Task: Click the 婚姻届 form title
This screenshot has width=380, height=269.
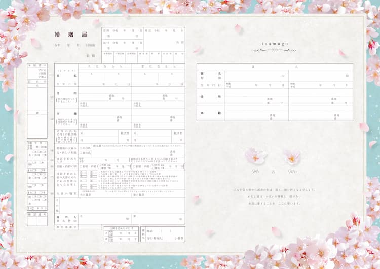Action: click(70, 35)
